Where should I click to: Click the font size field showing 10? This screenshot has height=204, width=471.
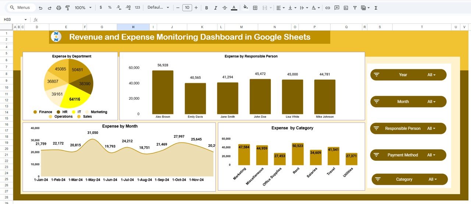click(187, 8)
